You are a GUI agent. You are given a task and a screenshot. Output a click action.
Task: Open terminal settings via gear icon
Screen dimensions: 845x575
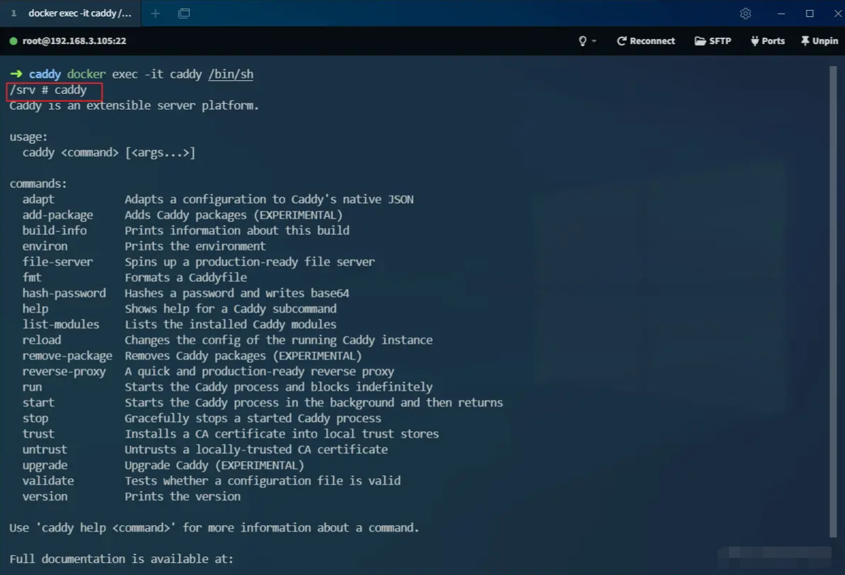[x=745, y=14]
